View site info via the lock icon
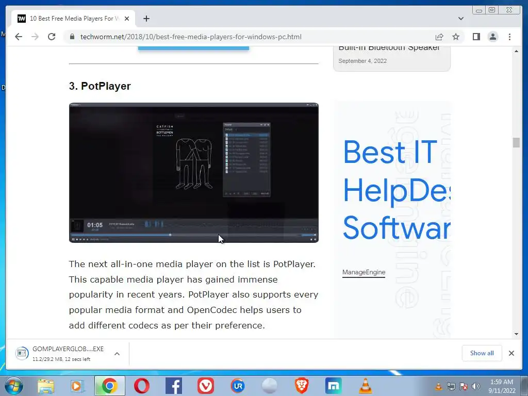The height and width of the screenshot is (396, 528). pos(72,37)
